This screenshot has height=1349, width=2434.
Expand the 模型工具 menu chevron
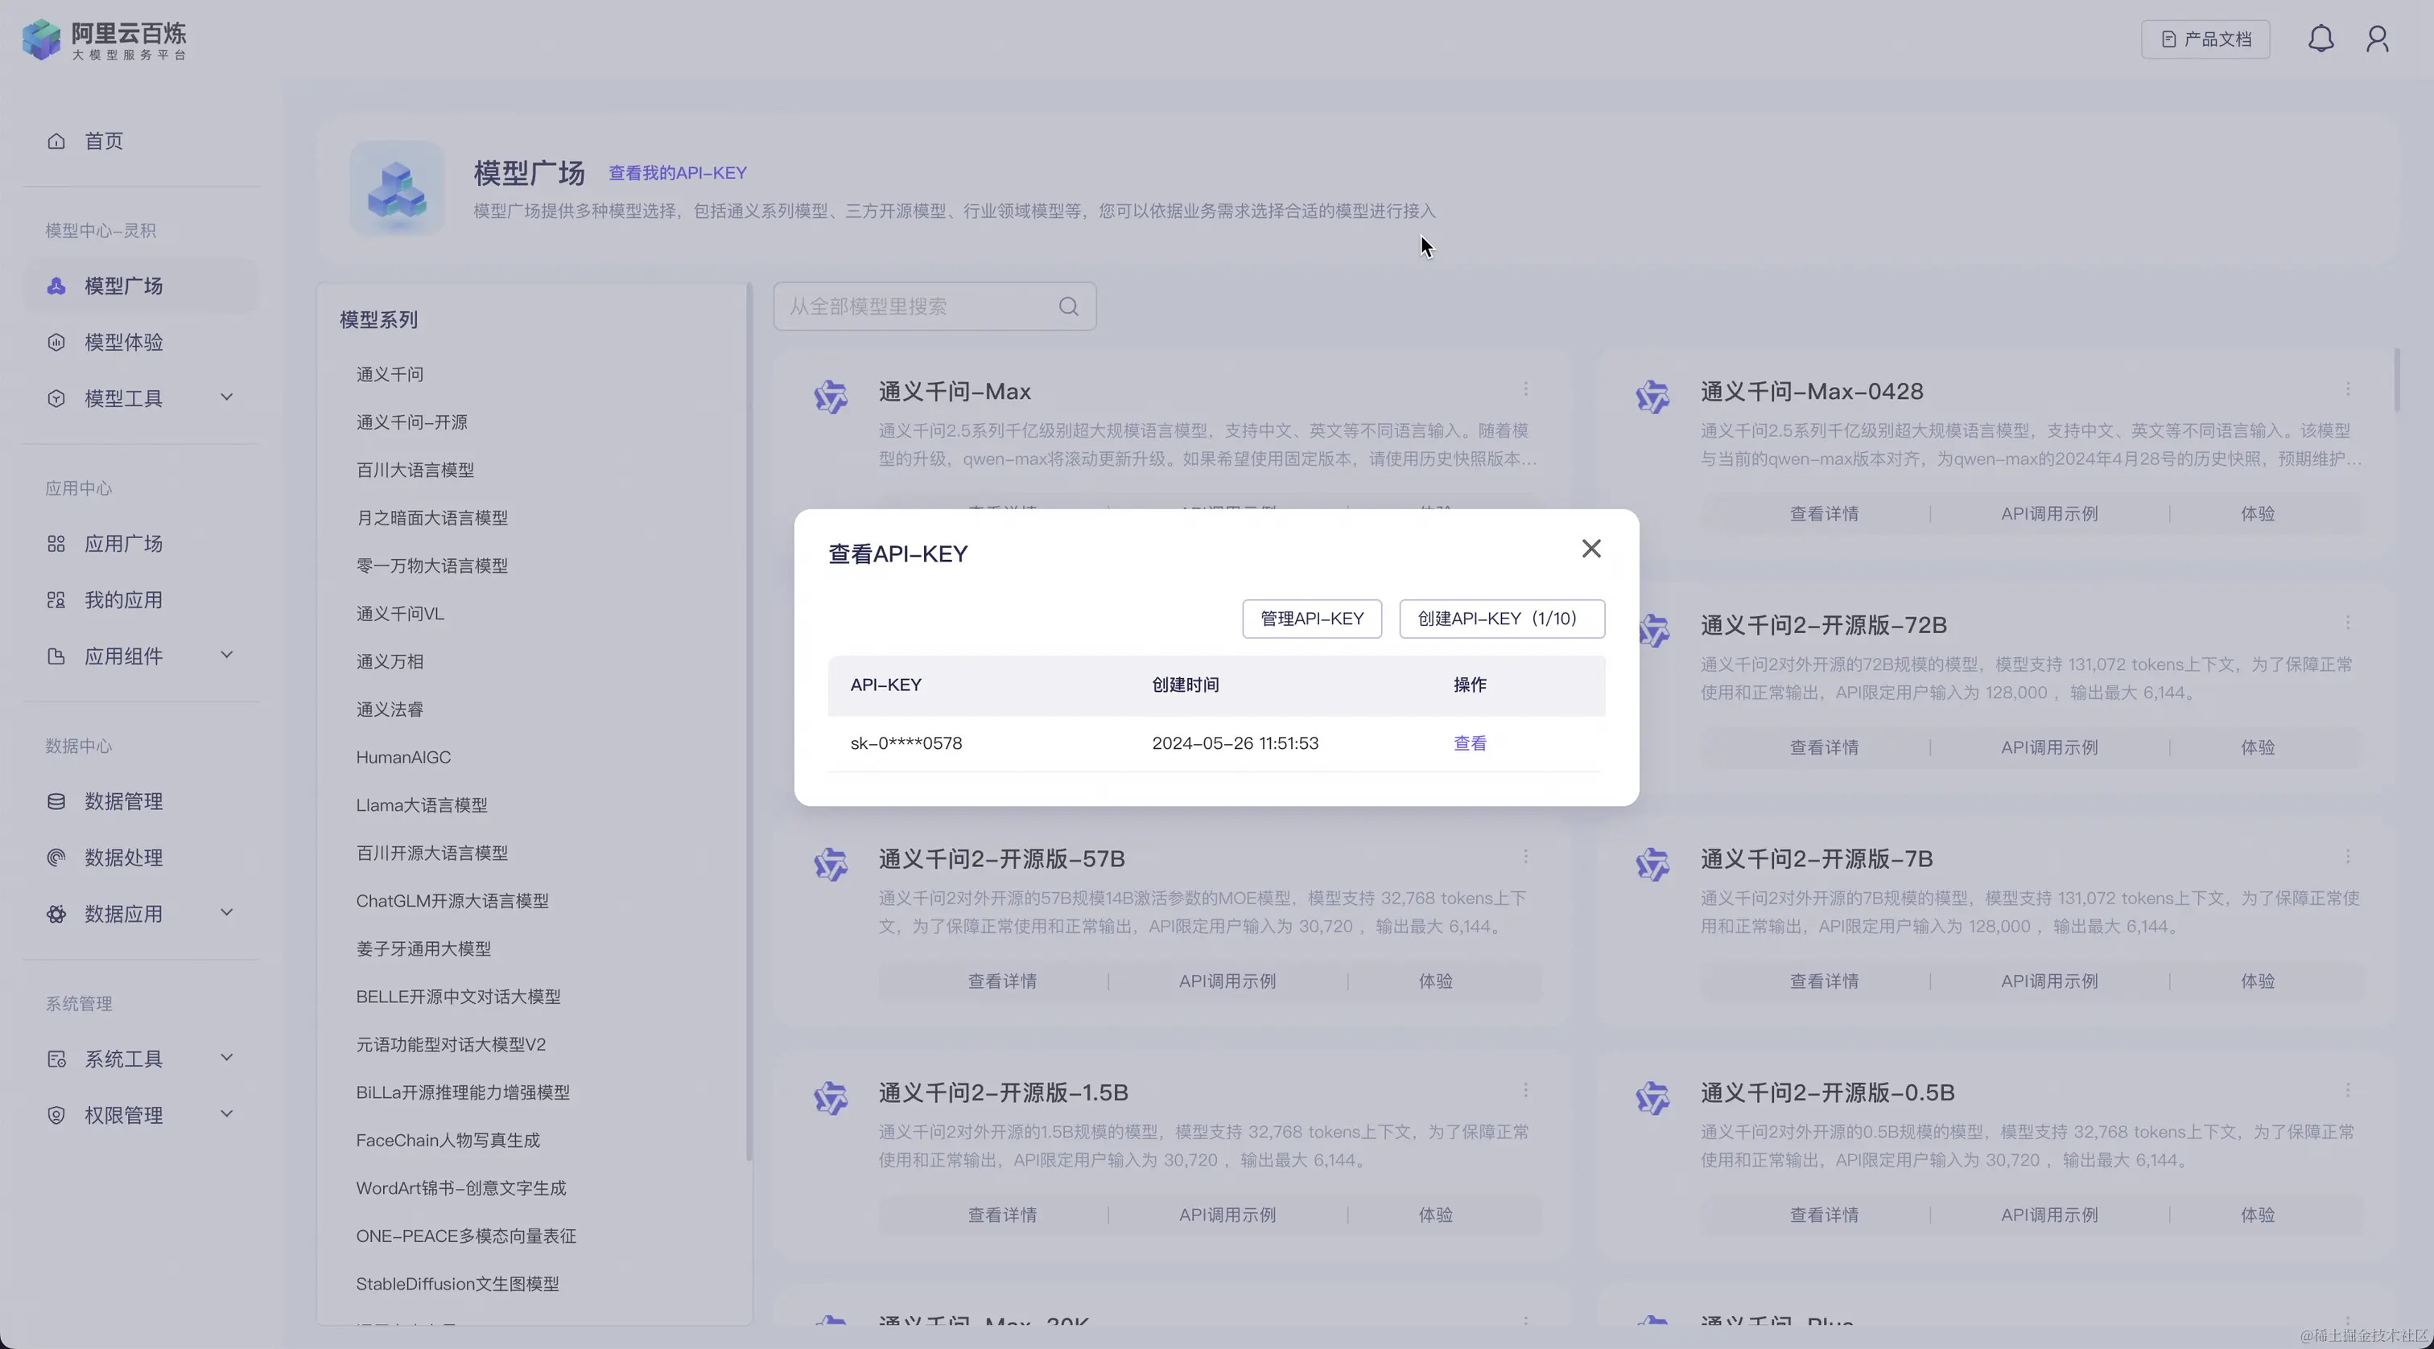point(227,397)
